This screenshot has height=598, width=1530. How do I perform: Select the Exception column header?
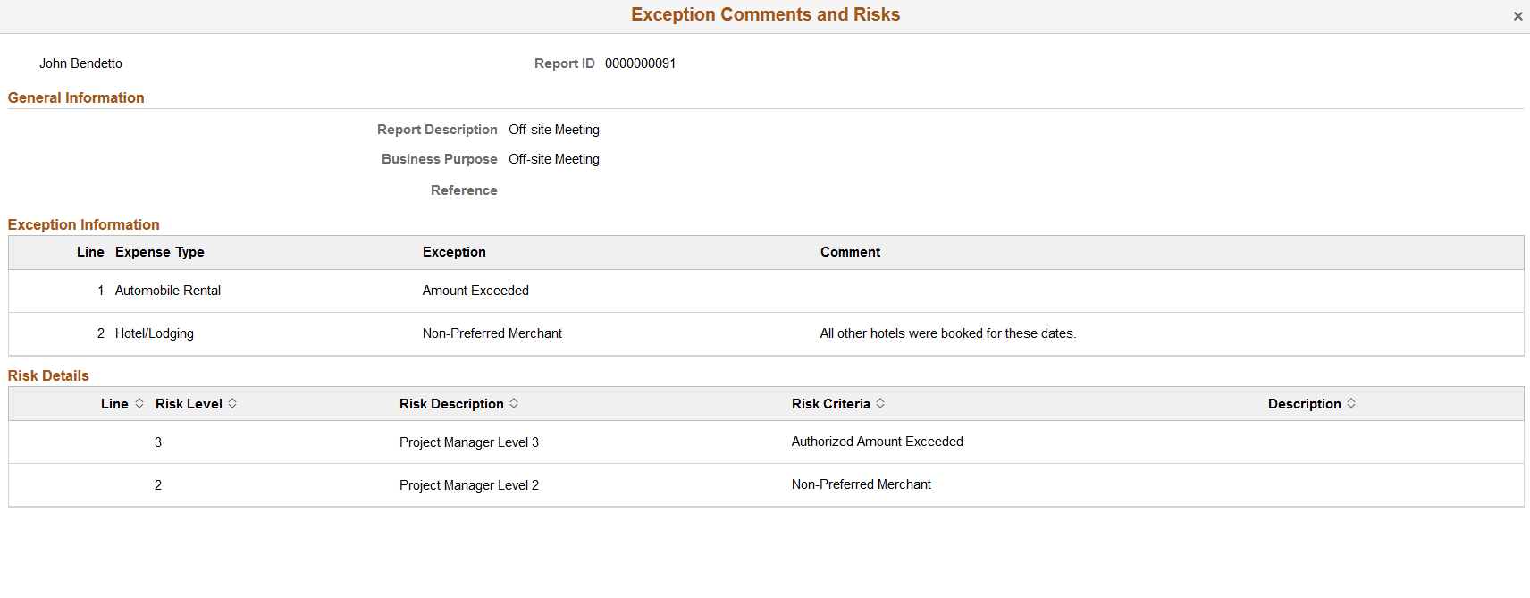454,252
